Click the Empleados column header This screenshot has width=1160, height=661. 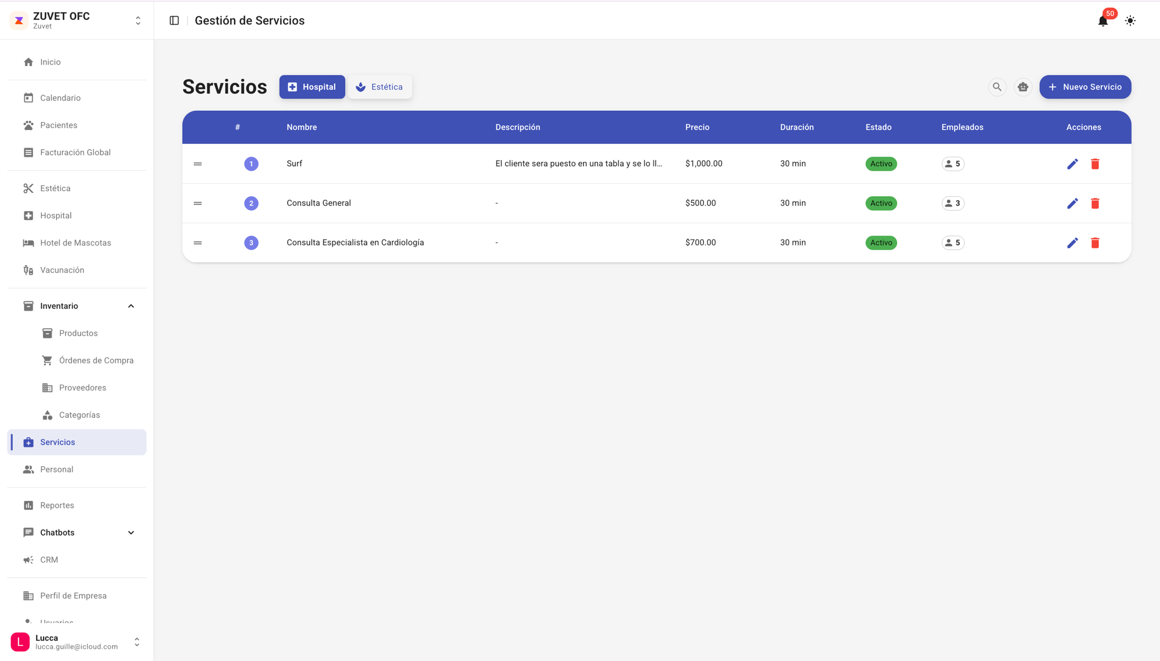coord(962,127)
